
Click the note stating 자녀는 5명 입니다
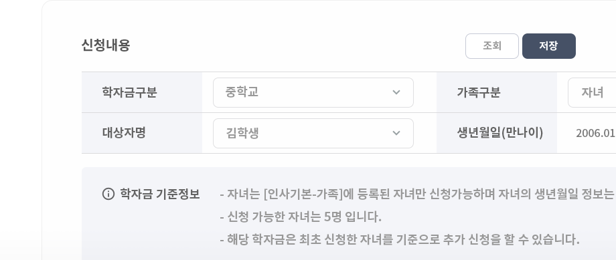pos(301,217)
